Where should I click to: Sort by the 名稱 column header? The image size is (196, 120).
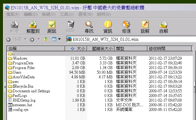click(x=36, y=48)
